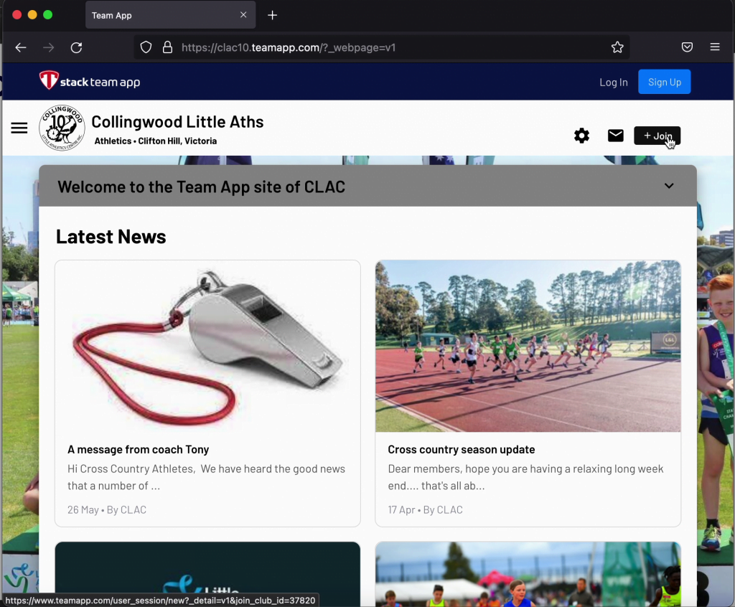Open the running track news thumbnail
The width and height of the screenshot is (735, 607).
(x=528, y=346)
